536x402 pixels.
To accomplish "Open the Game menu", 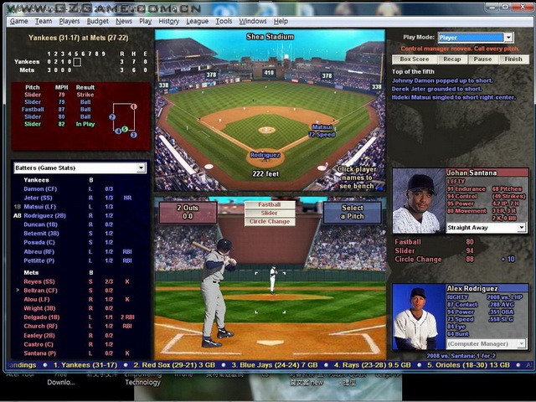I will (x=18, y=21).
